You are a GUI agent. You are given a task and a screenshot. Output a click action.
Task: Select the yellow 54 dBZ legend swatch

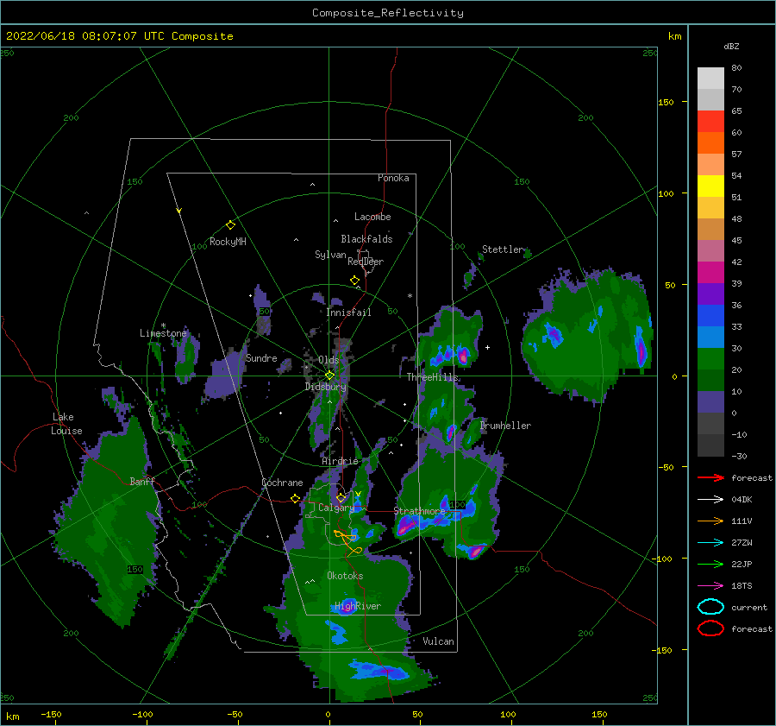710,186
